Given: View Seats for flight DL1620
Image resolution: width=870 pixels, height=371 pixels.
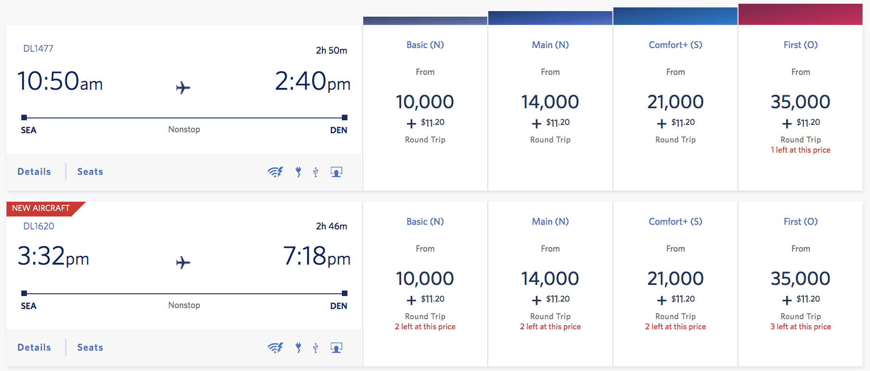Looking at the screenshot, I should tap(90, 347).
